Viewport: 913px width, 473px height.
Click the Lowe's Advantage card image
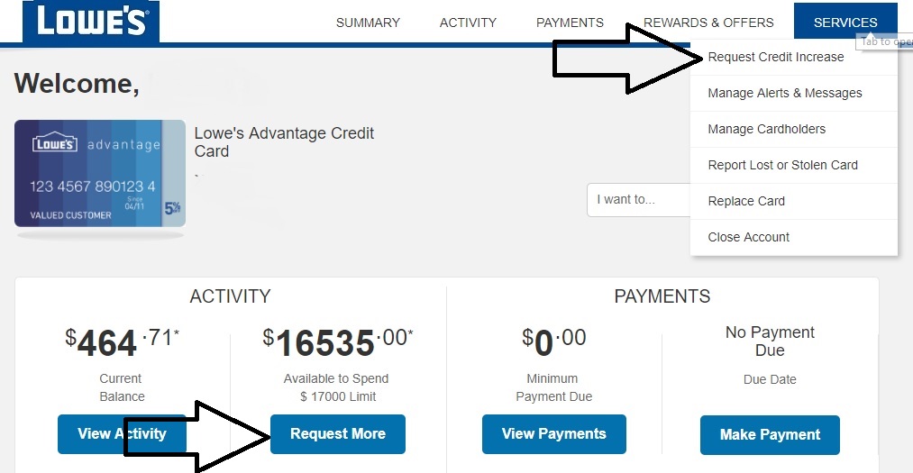100,173
